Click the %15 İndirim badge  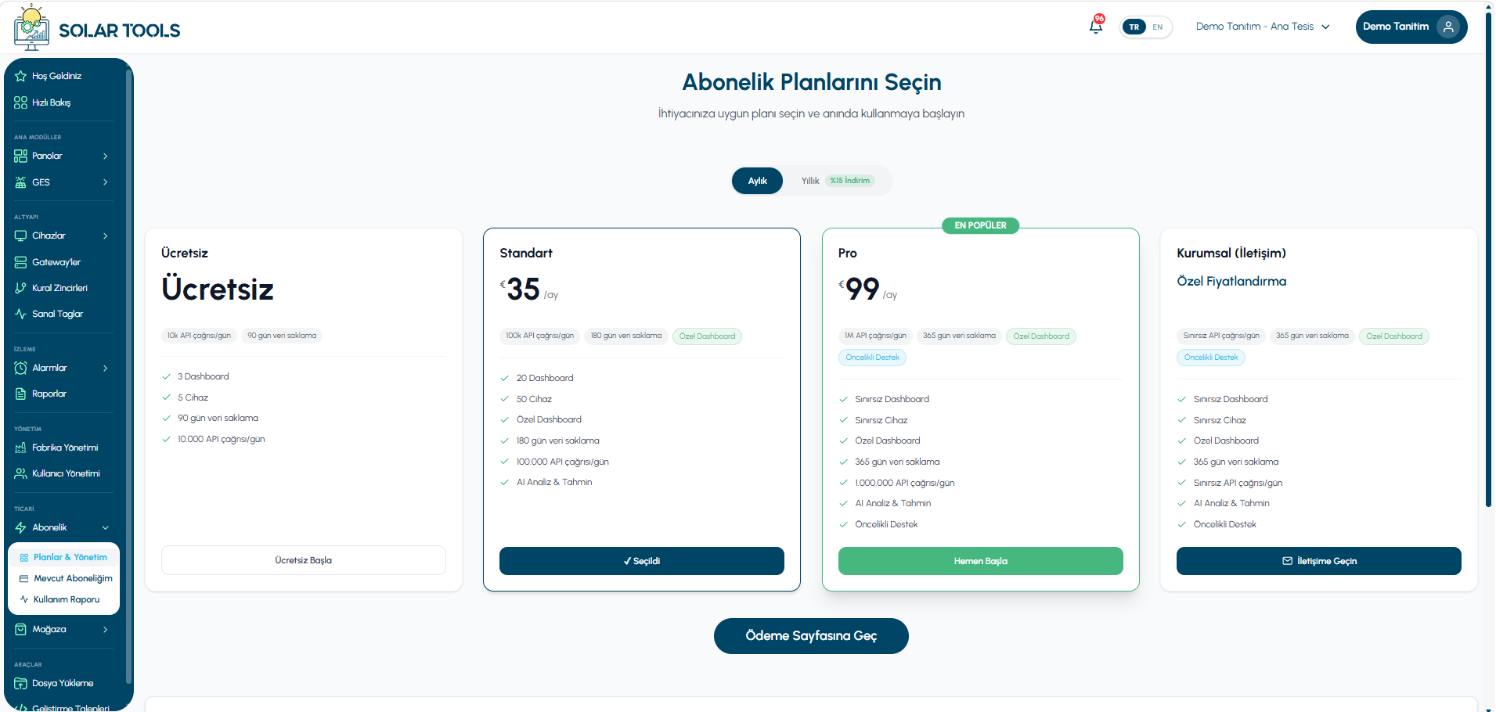pyautogui.click(x=850, y=181)
